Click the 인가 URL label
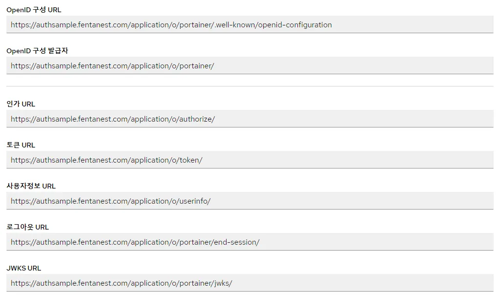Viewport: 500px width, 295px height. tap(21, 104)
